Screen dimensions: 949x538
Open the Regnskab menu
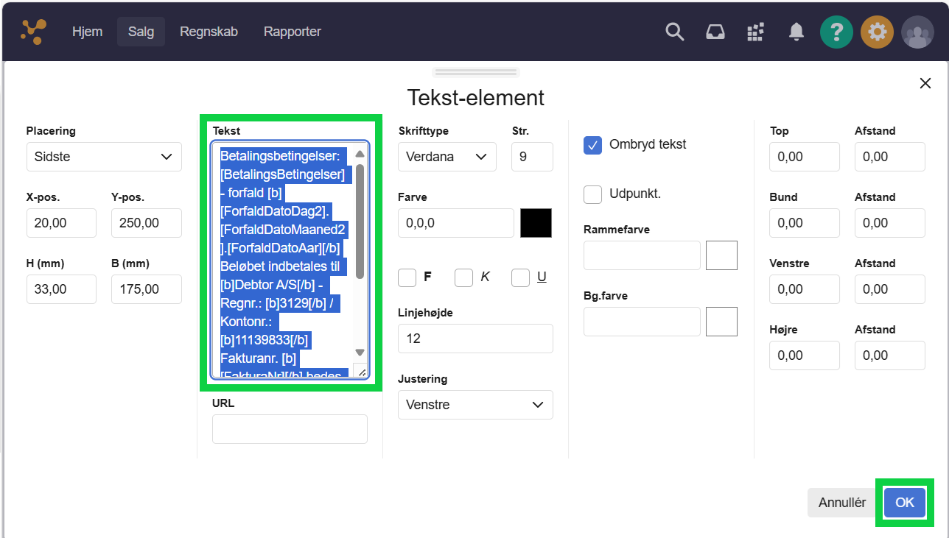pyautogui.click(x=209, y=32)
